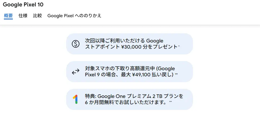This screenshot has height=116, width=260.
Task: Open the 概要 tab
Action: pos(8,16)
